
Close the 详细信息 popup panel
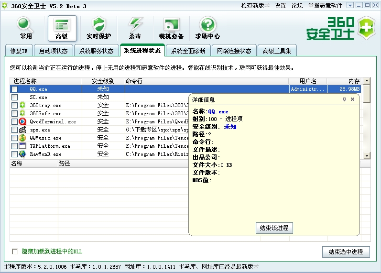tap(353, 99)
